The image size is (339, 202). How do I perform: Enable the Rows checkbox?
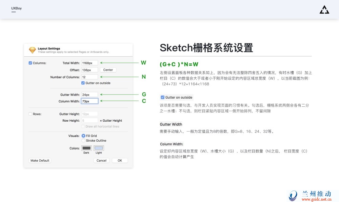coord(31,114)
